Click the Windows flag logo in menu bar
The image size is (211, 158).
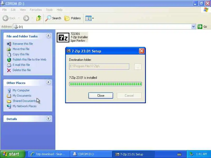pos(206,10)
